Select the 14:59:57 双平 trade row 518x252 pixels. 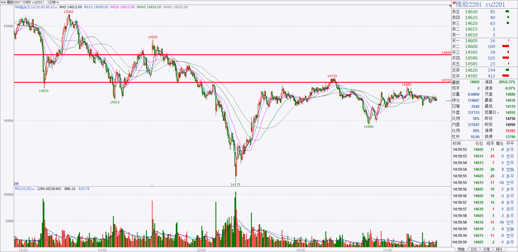[x=485, y=209]
